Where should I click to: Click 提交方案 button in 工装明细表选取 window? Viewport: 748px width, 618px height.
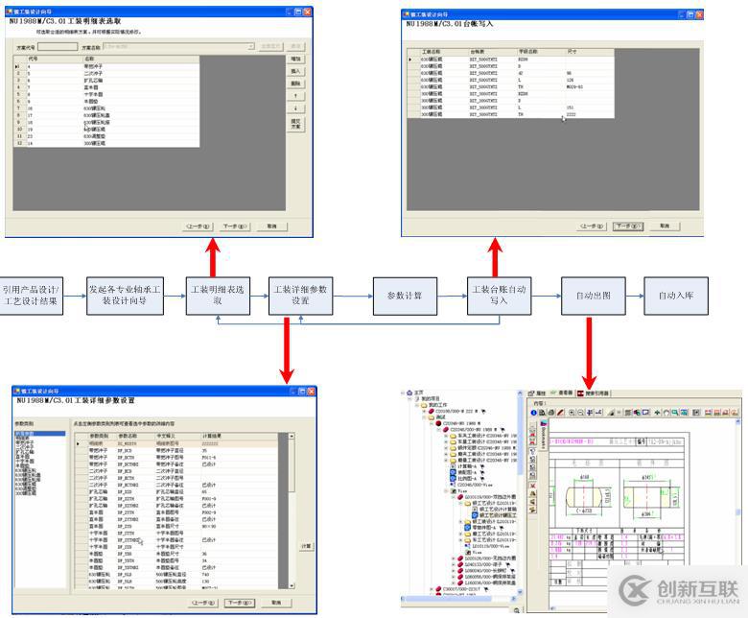coord(295,124)
